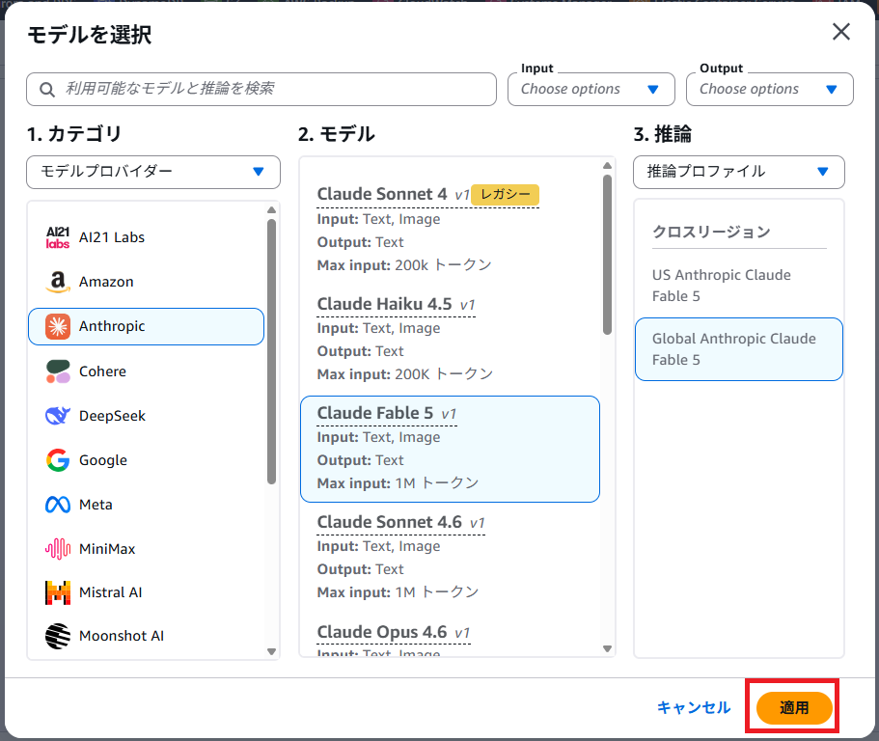Click the AI21 Labs logo icon
The image size is (879, 741).
[58, 237]
